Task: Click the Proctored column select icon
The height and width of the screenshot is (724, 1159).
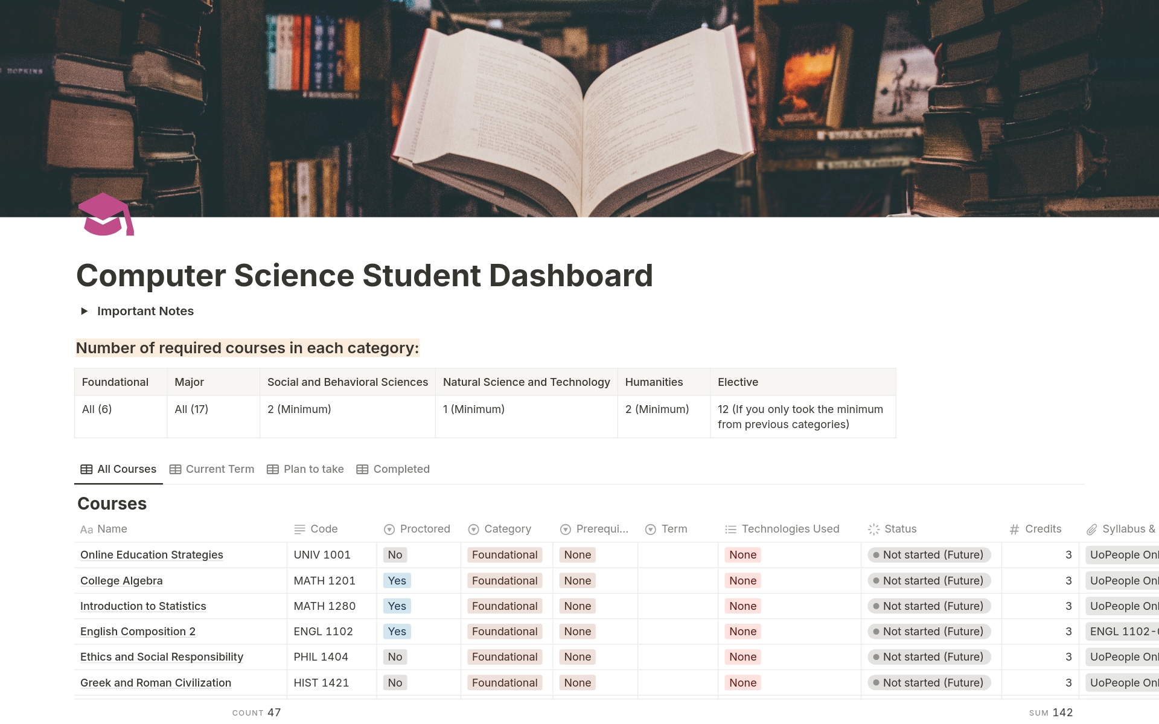Action: click(389, 530)
